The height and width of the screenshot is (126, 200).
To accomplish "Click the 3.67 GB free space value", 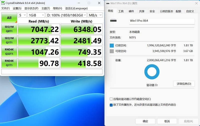I will [x=188, y=51].
